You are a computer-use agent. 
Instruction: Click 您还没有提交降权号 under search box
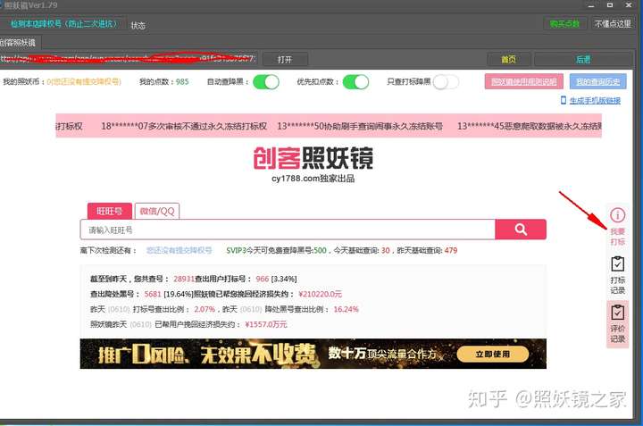click(x=180, y=251)
